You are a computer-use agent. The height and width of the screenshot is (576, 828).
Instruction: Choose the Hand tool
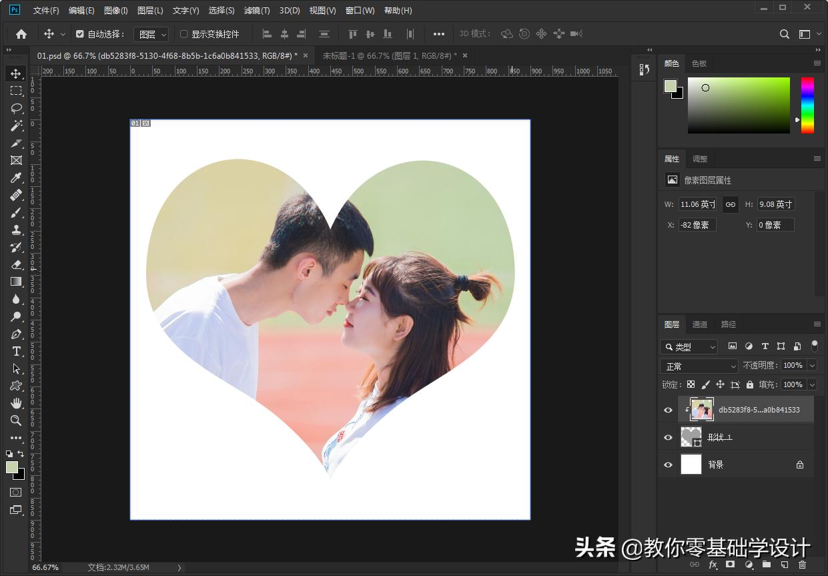coord(16,403)
